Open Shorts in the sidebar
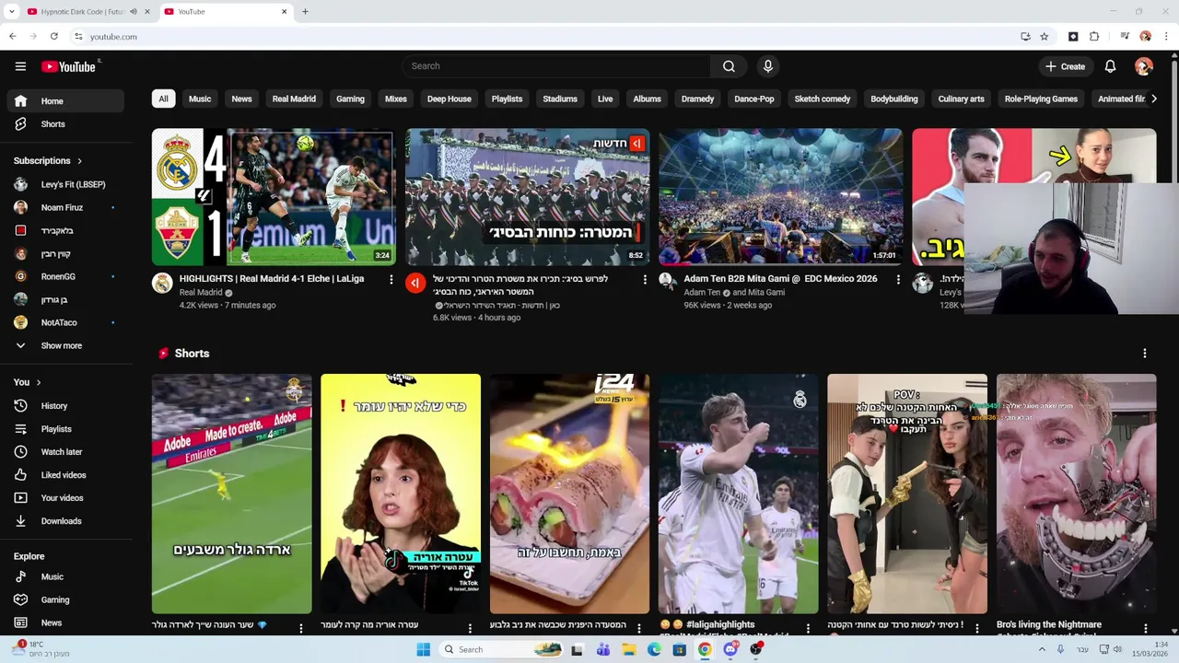Screen dimensions: 1179x663 (x=64, y=124)
